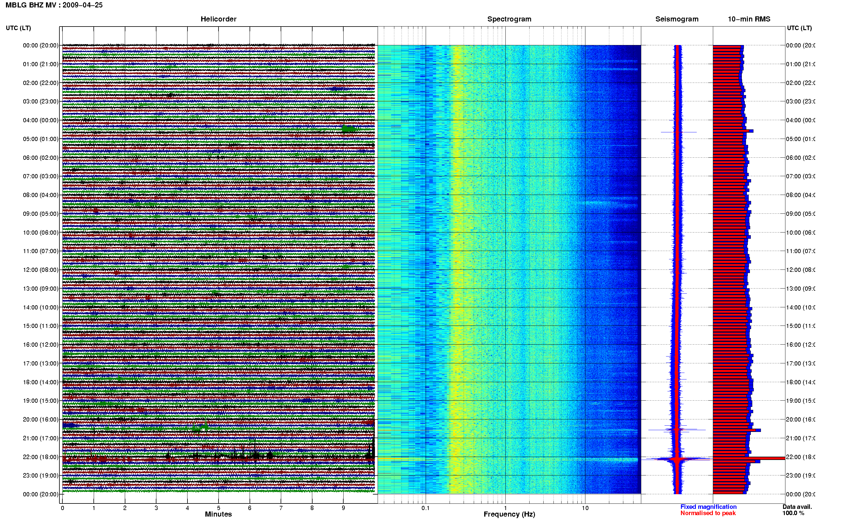Click the left '21:00 (17:00)' time label
Image resolution: width=849 pixels, height=530 pixels.
click(x=41, y=438)
